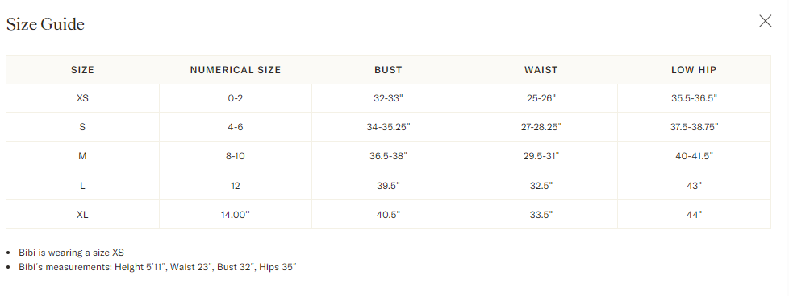Click the 40.5" bust value
Image resolution: width=789 pixels, height=296 pixels.
(389, 215)
